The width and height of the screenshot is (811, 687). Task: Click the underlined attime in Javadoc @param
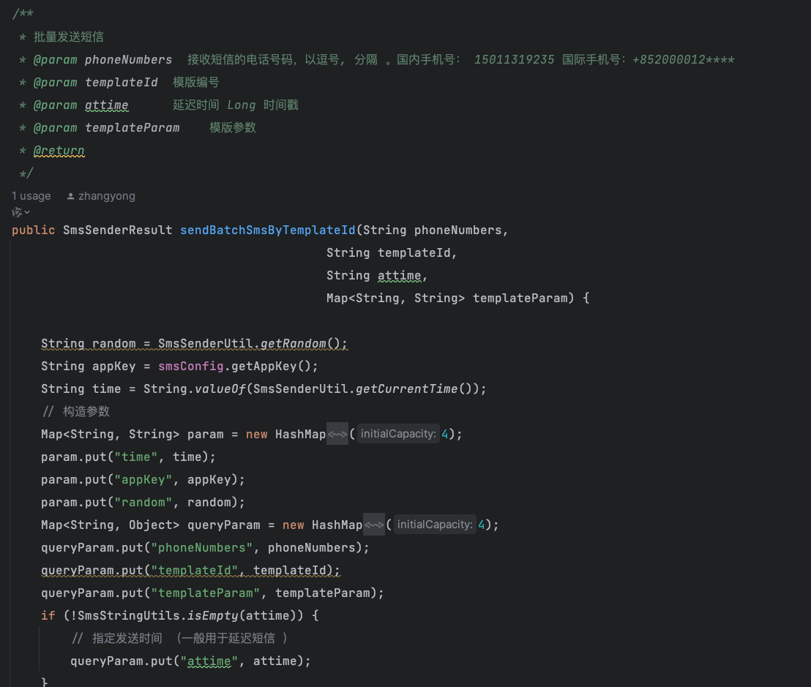(107, 105)
